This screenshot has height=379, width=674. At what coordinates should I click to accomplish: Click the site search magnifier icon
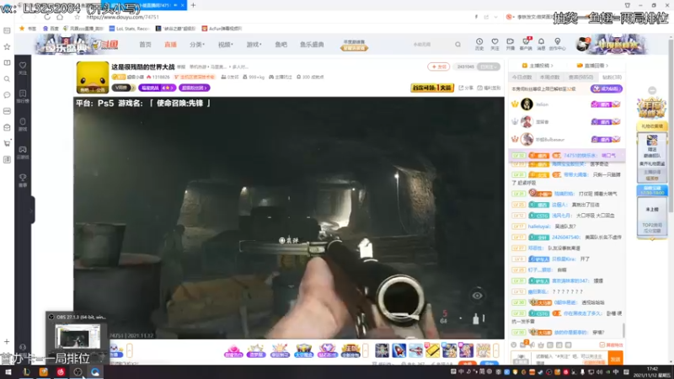457,45
